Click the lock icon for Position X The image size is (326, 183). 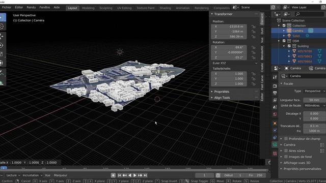tap(254, 26)
